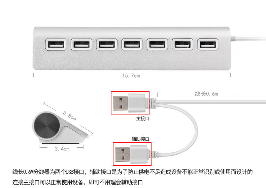Click the last seventh USB port on the right
266x188 pixels.
[x=208, y=45]
